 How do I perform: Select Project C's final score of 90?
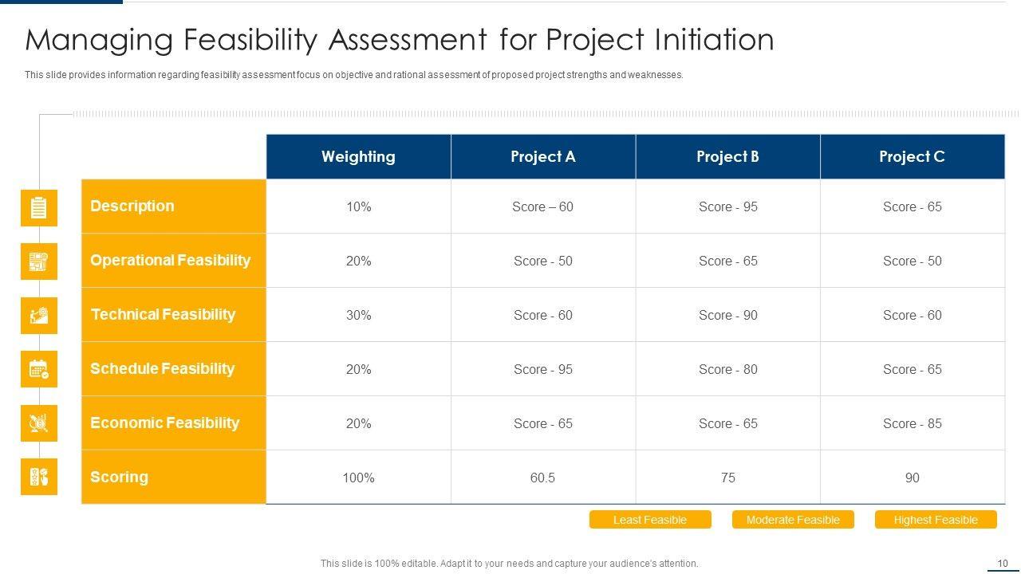pos(912,478)
